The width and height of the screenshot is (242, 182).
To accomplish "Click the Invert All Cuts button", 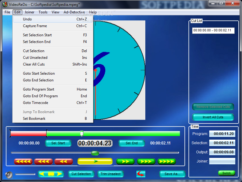I will point(213,117).
